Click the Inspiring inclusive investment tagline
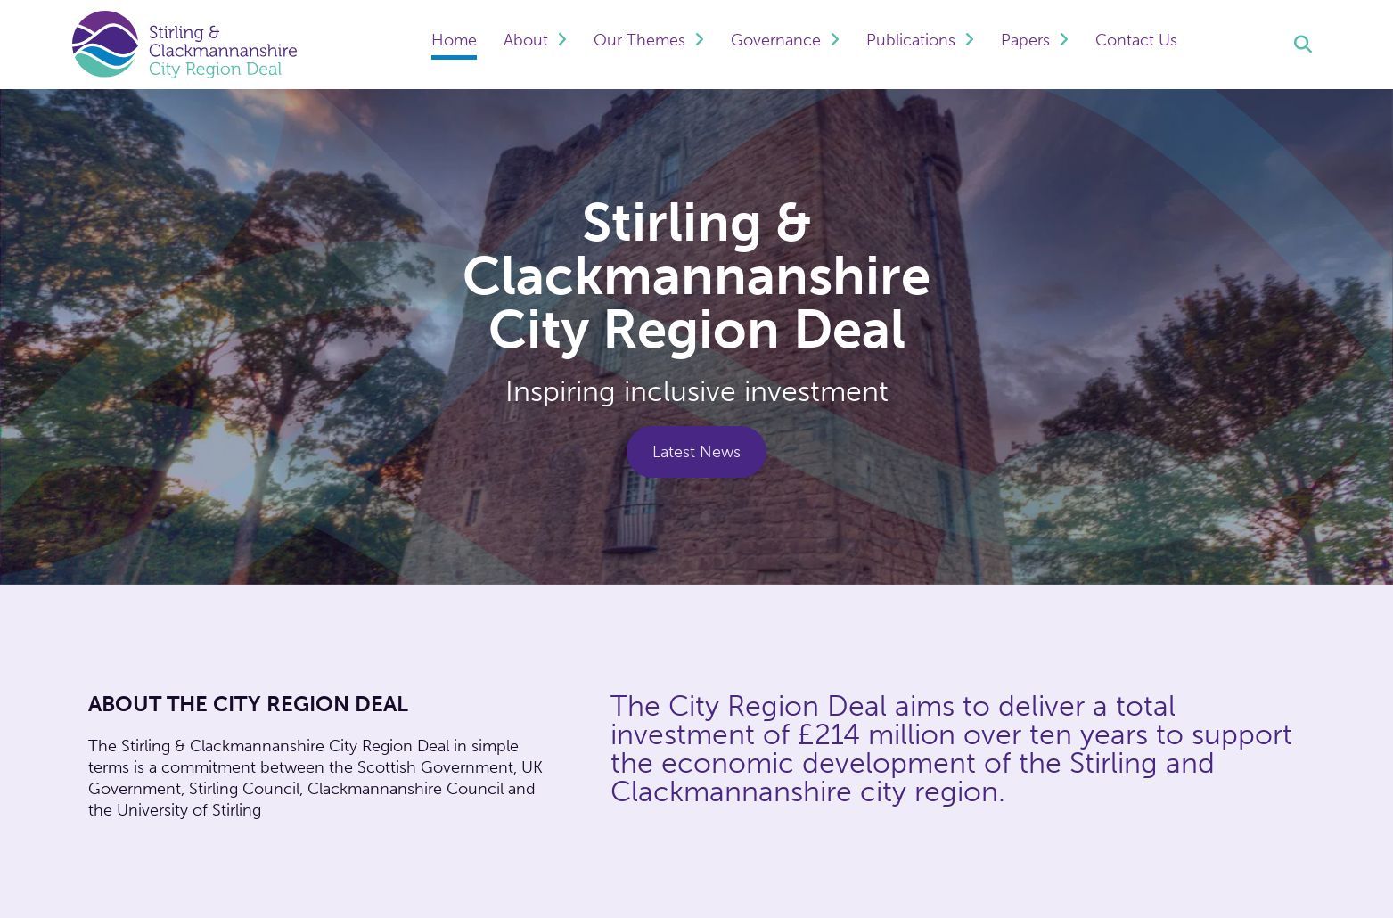The width and height of the screenshot is (1393, 918). (x=696, y=391)
